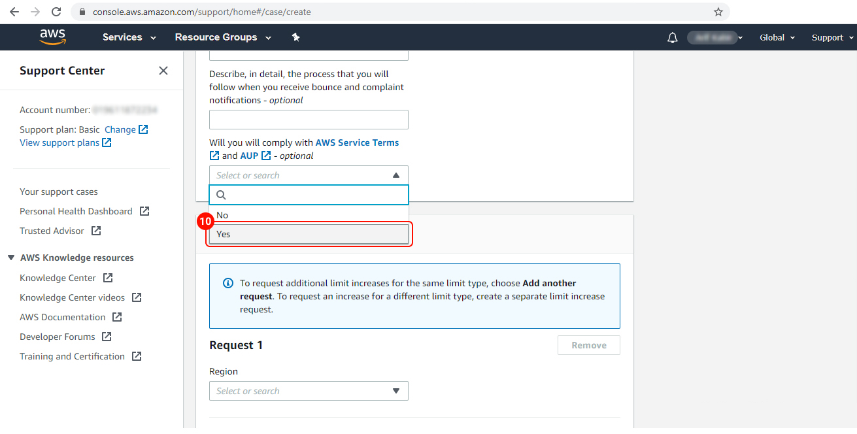Bookmark this page with the star icon
857x434 pixels.
tap(718, 12)
